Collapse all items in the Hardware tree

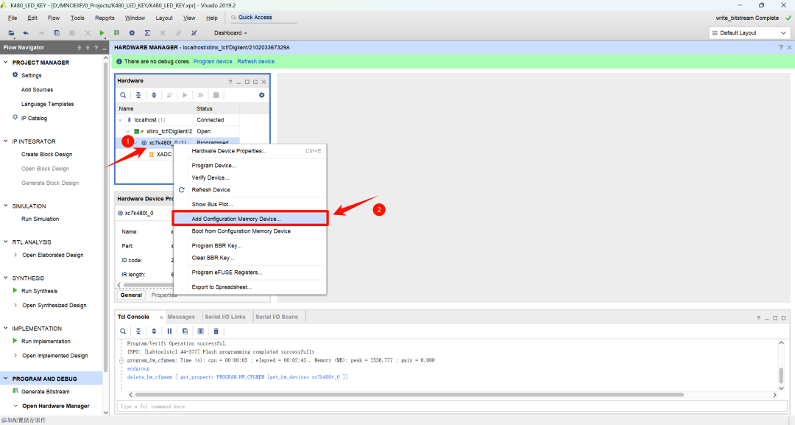(x=138, y=95)
